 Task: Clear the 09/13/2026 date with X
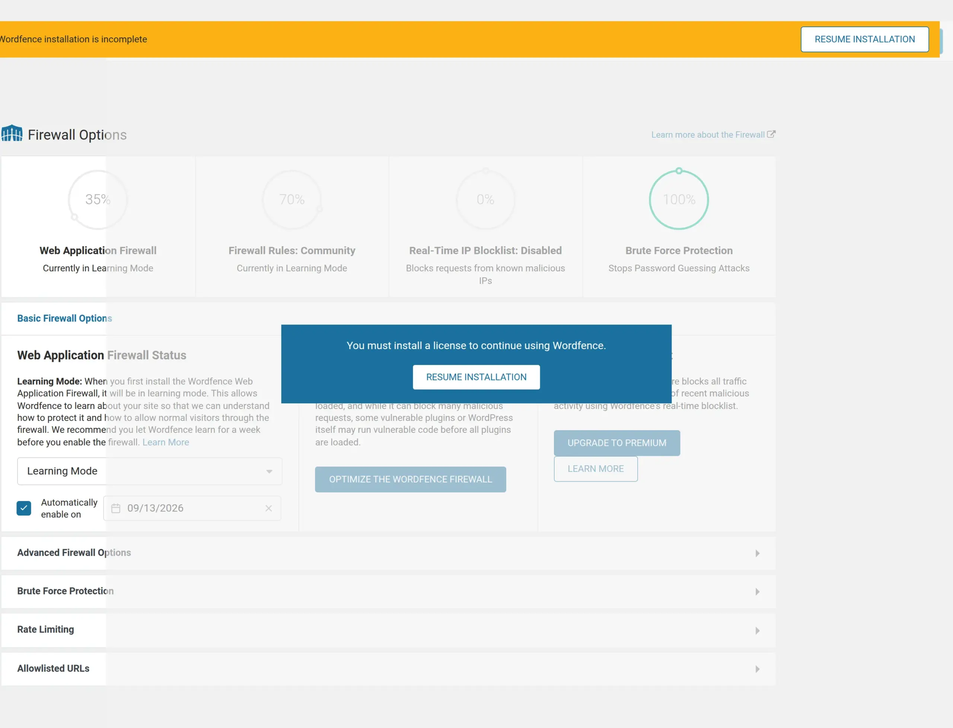[269, 508]
